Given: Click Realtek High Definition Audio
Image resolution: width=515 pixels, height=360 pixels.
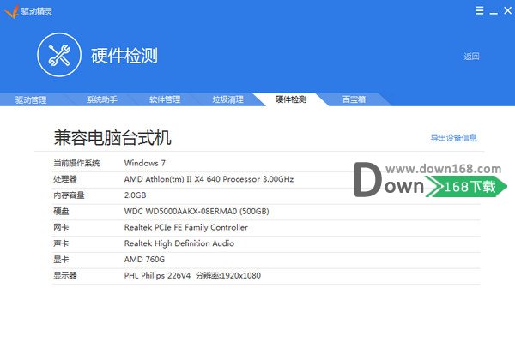Looking at the screenshot, I should coord(179,243).
